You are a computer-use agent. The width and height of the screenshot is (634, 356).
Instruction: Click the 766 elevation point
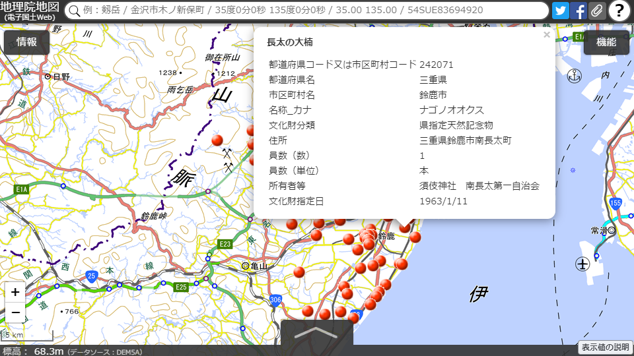(69, 311)
